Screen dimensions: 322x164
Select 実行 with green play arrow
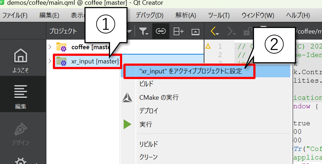(x=146, y=124)
